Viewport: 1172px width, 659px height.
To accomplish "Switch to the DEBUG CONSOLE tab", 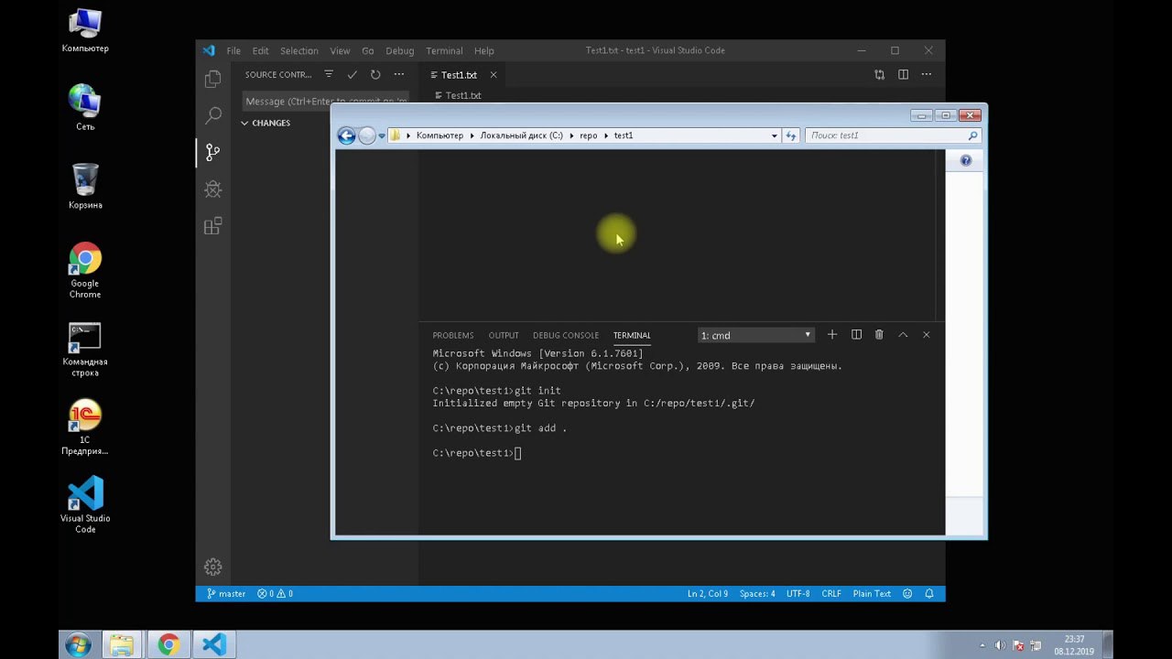I will pos(566,336).
